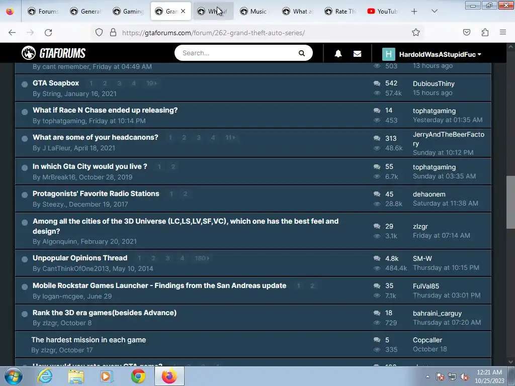Open the Windows Start button

[x=14, y=376]
